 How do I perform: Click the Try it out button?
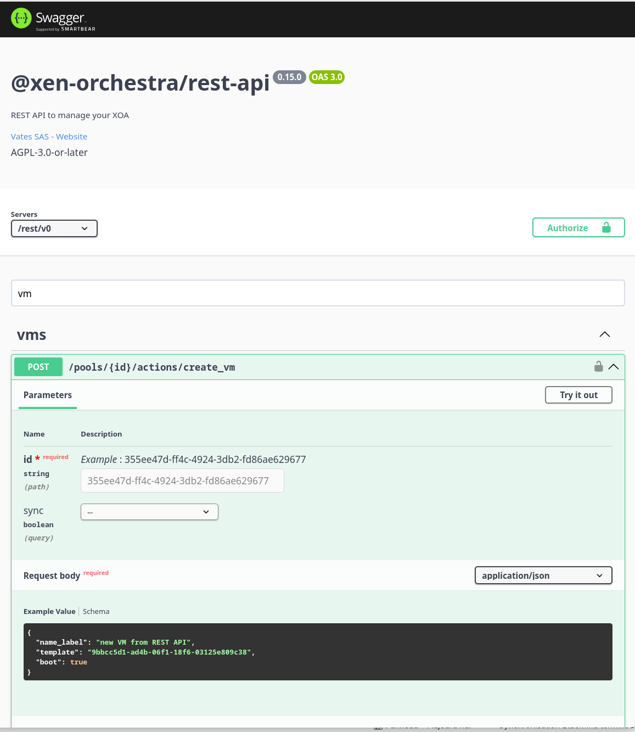pyautogui.click(x=578, y=395)
